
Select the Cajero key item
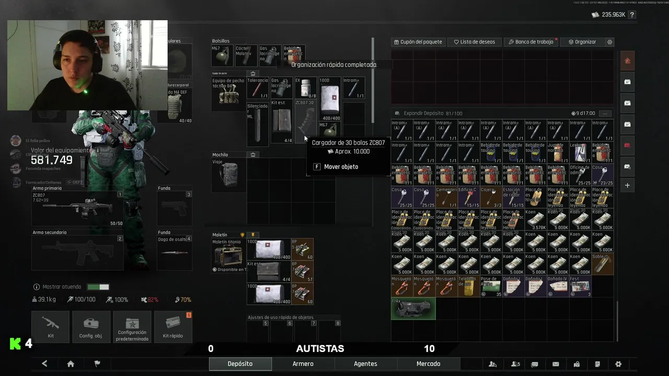[x=491, y=197]
